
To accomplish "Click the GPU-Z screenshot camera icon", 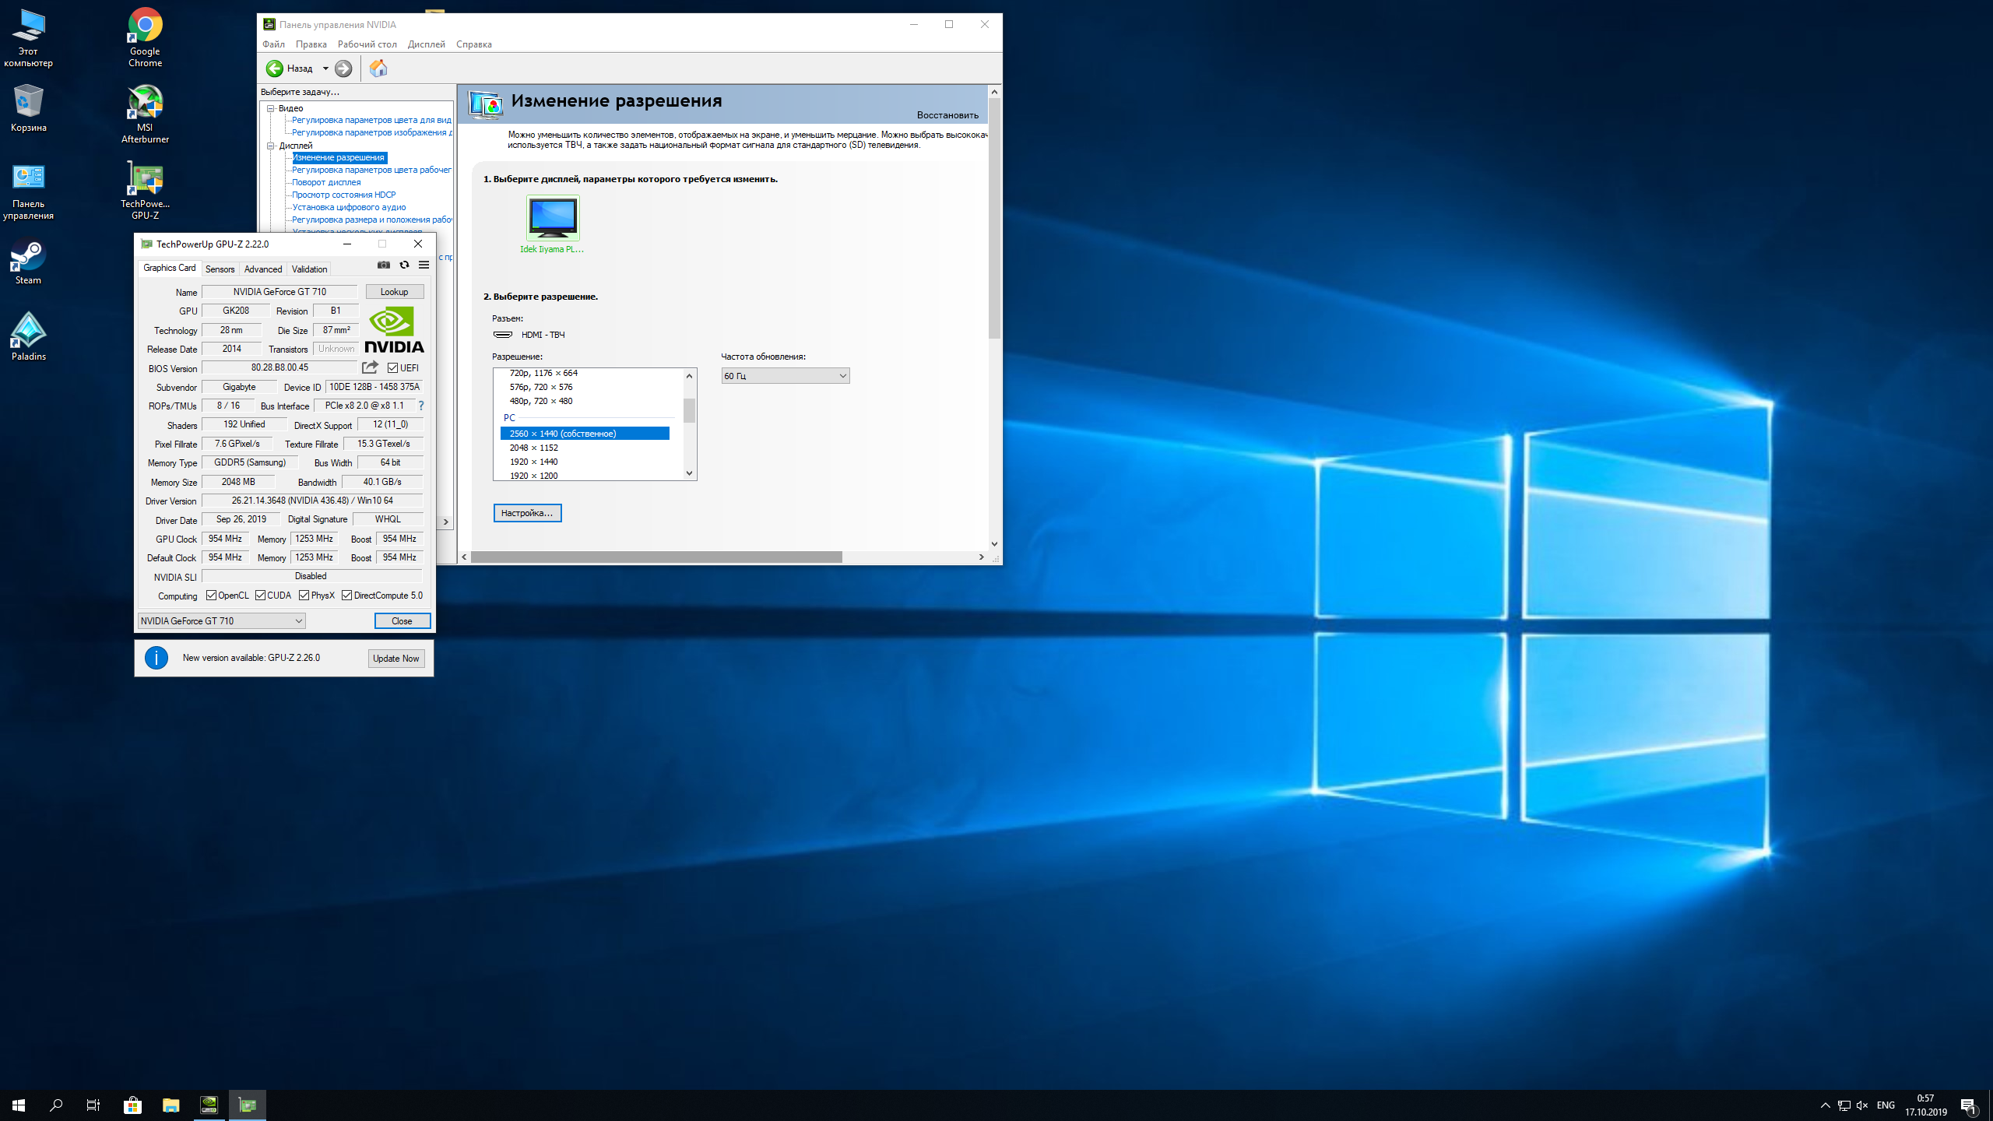I will (x=384, y=265).
